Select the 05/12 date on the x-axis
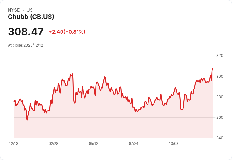The height and width of the screenshot is (160, 232). pos(94,144)
